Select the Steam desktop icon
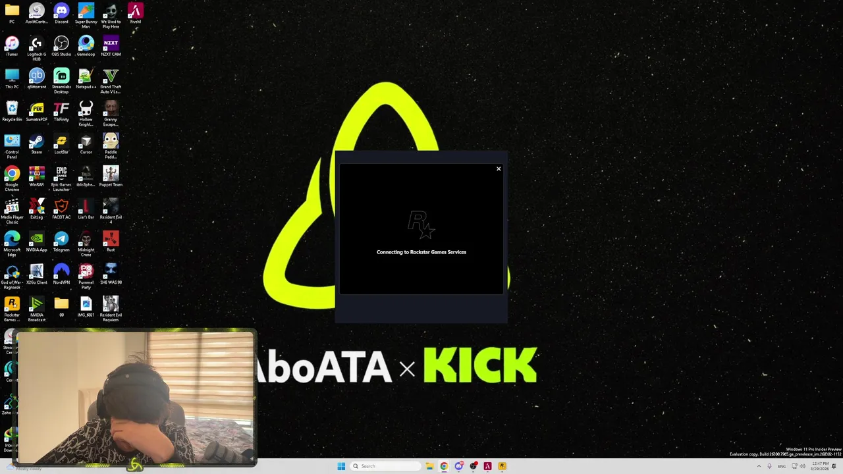Screen dimensions: 843x474 click(x=37, y=144)
